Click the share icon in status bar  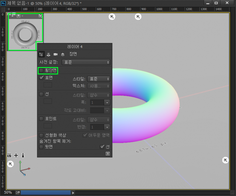click(18, 193)
